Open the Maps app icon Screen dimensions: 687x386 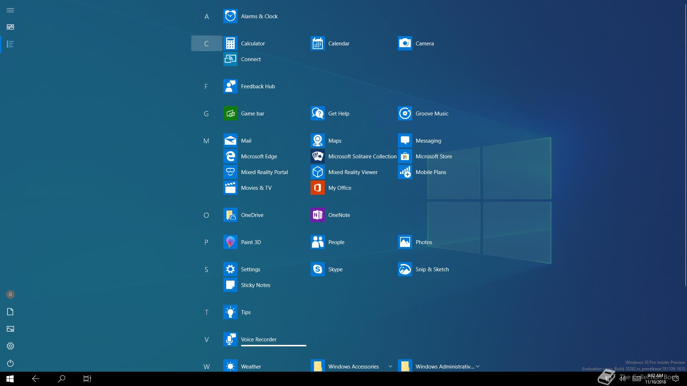(317, 141)
